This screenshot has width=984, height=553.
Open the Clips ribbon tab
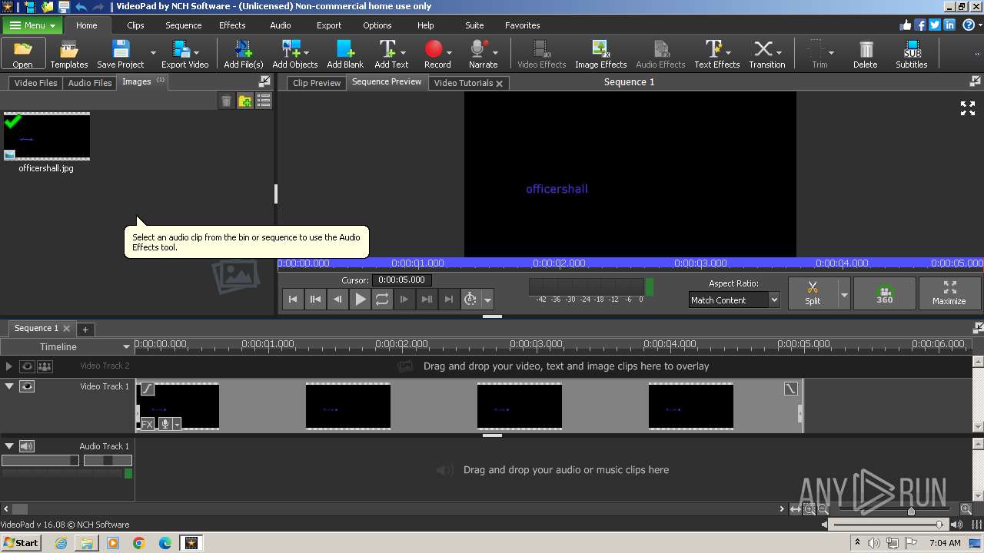pos(135,25)
